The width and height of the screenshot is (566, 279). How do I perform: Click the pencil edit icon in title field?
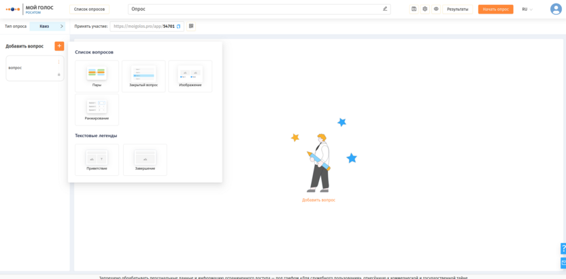pyautogui.click(x=385, y=9)
